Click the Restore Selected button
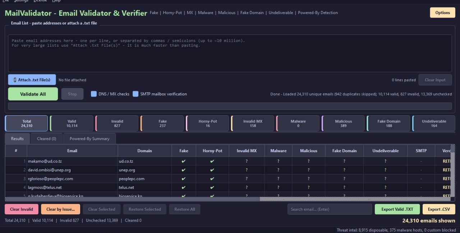 [145, 209]
